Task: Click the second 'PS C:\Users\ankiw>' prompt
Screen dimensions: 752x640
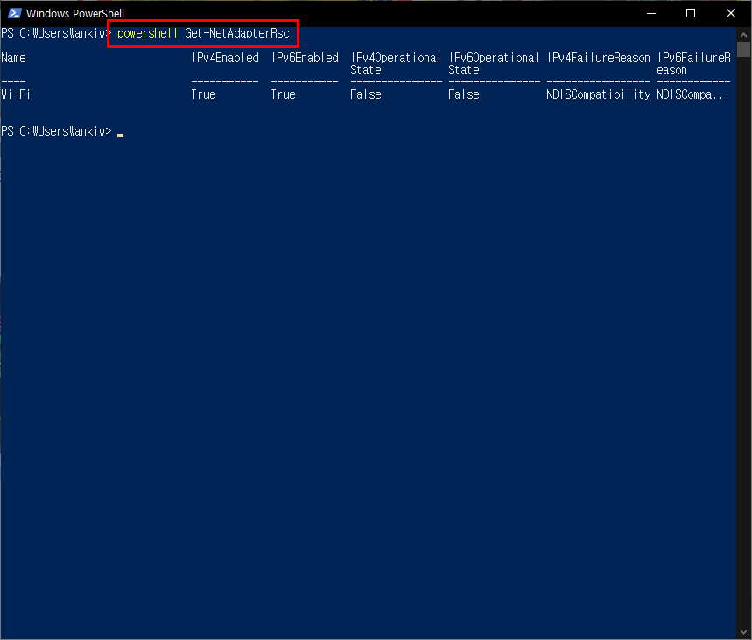Action: point(56,131)
